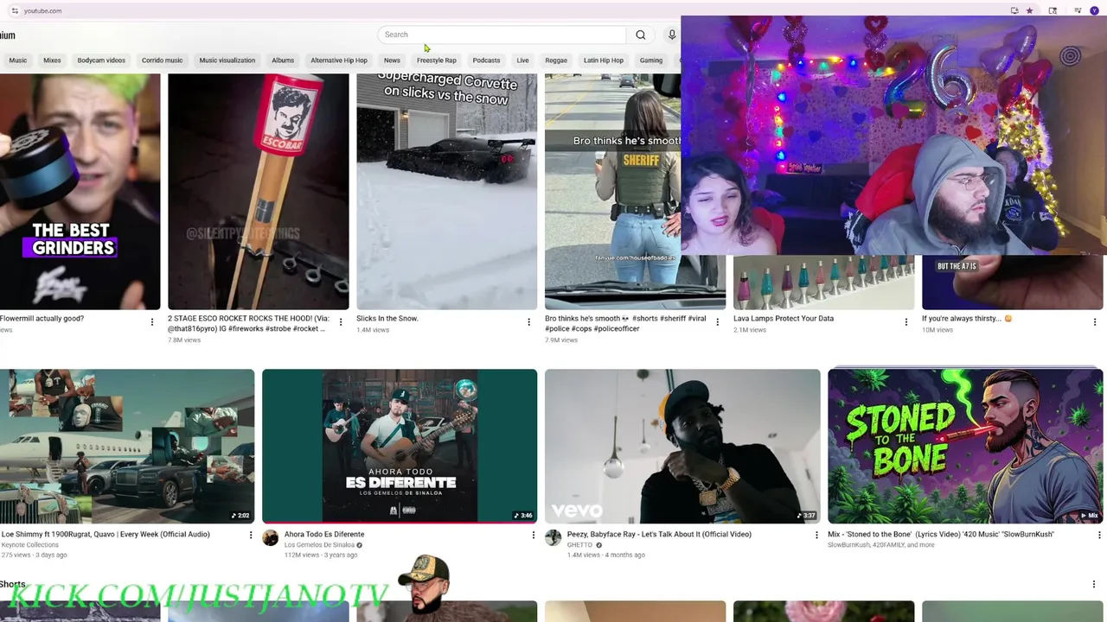Image resolution: width=1107 pixels, height=622 pixels.
Task: Open Keynote Collections channel name
Action: pyautogui.click(x=29, y=545)
